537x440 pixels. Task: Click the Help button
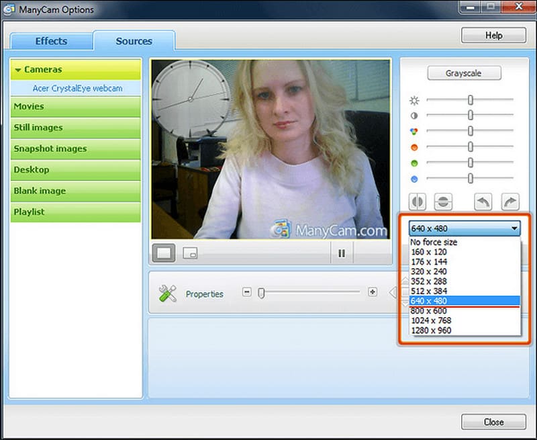point(493,35)
